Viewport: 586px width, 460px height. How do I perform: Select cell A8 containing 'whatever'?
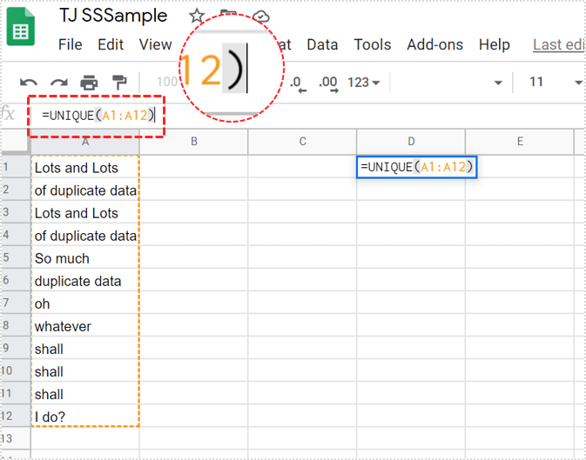pyautogui.click(x=85, y=326)
